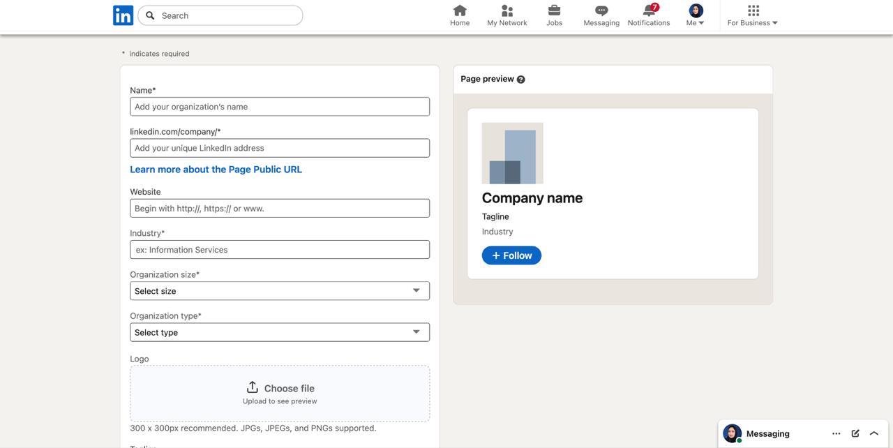The height and width of the screenshot is (448, 893).
Task: Click Page preview help question icon
Action: (521, 80)
